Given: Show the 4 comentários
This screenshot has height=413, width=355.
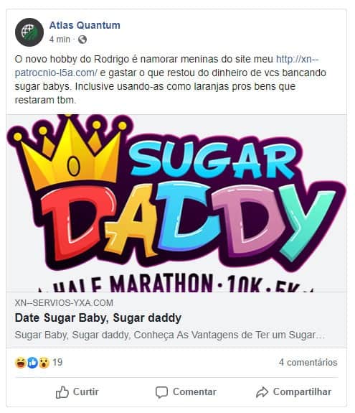Looking at the screenshot, I should [x=308, y=363].
